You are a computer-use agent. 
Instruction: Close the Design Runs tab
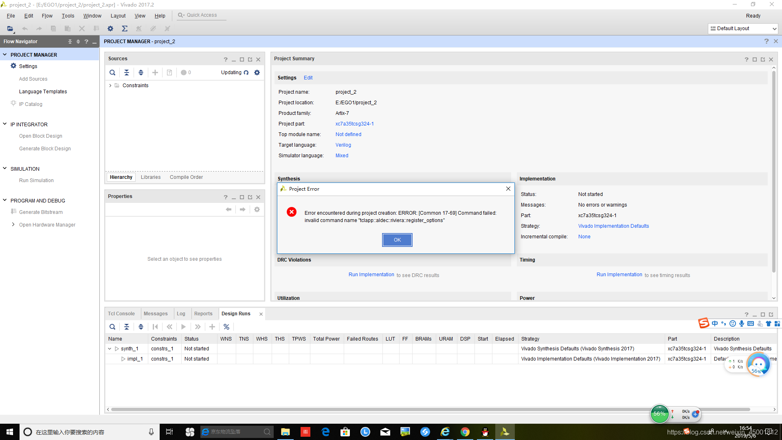(261, 314)
